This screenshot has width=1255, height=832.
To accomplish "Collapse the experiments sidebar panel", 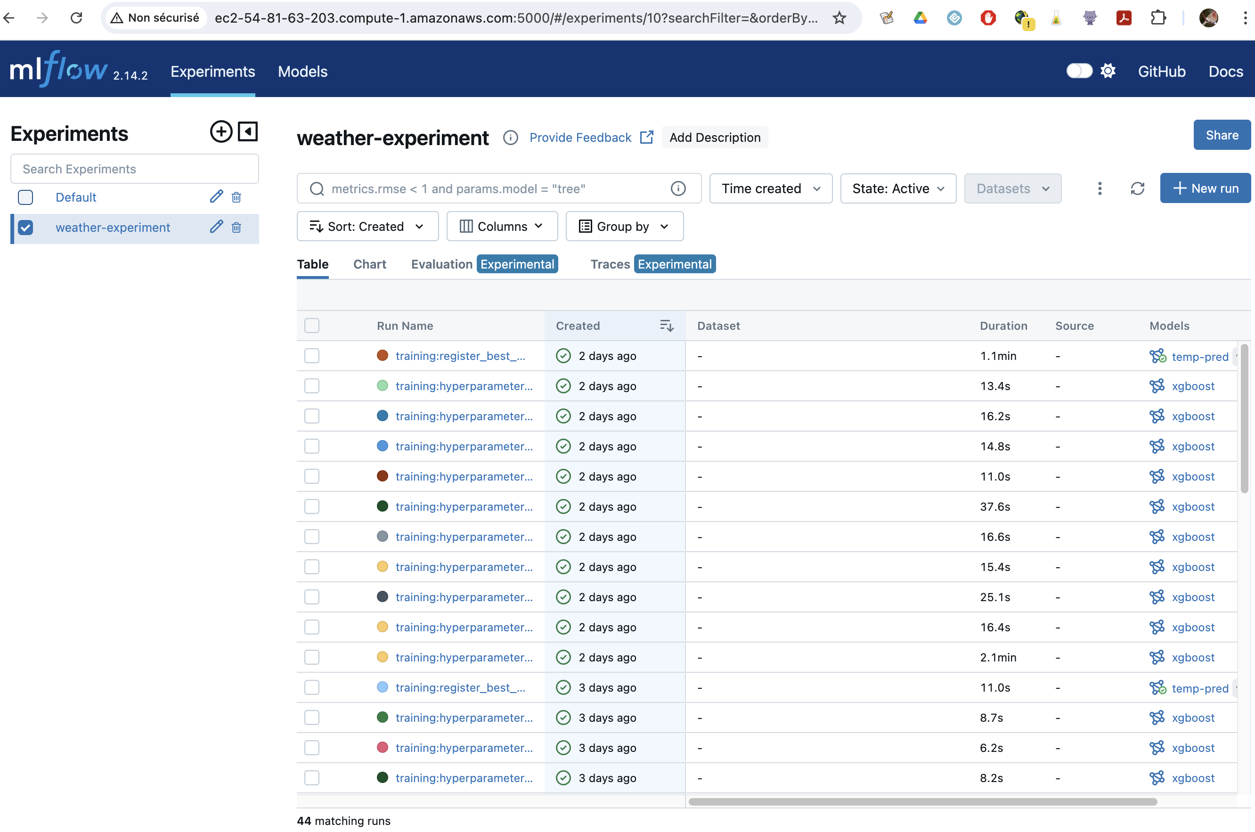I will [248, 131].
